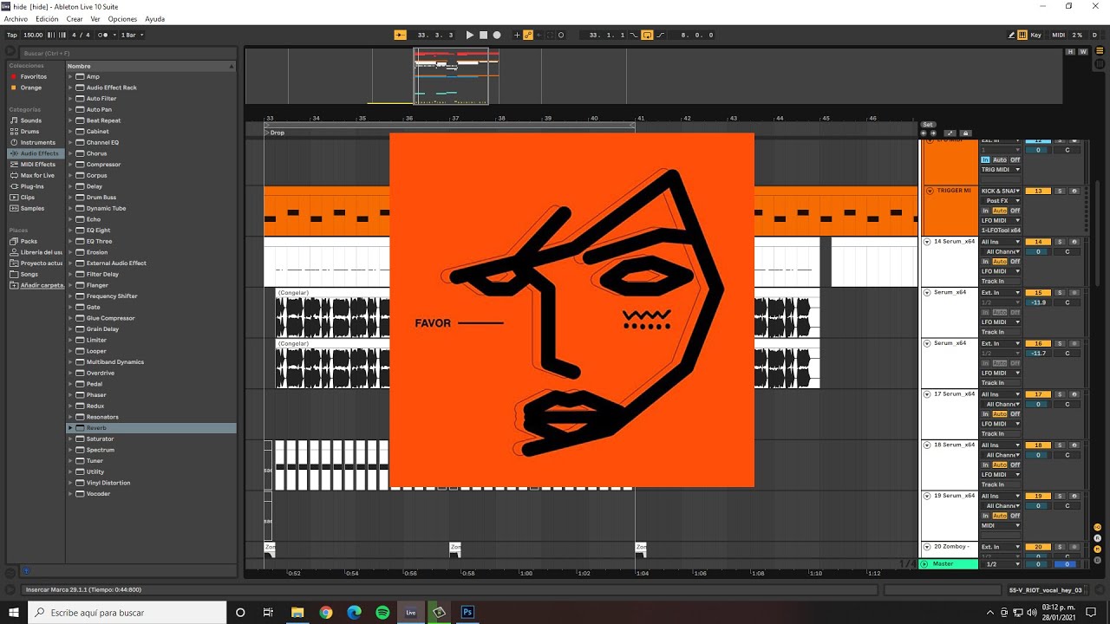Select Drums category in browser
Screen dimensions: 1110x624
coord(29,132)
